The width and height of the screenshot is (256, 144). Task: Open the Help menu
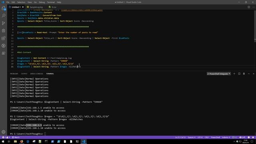[59, 2]
